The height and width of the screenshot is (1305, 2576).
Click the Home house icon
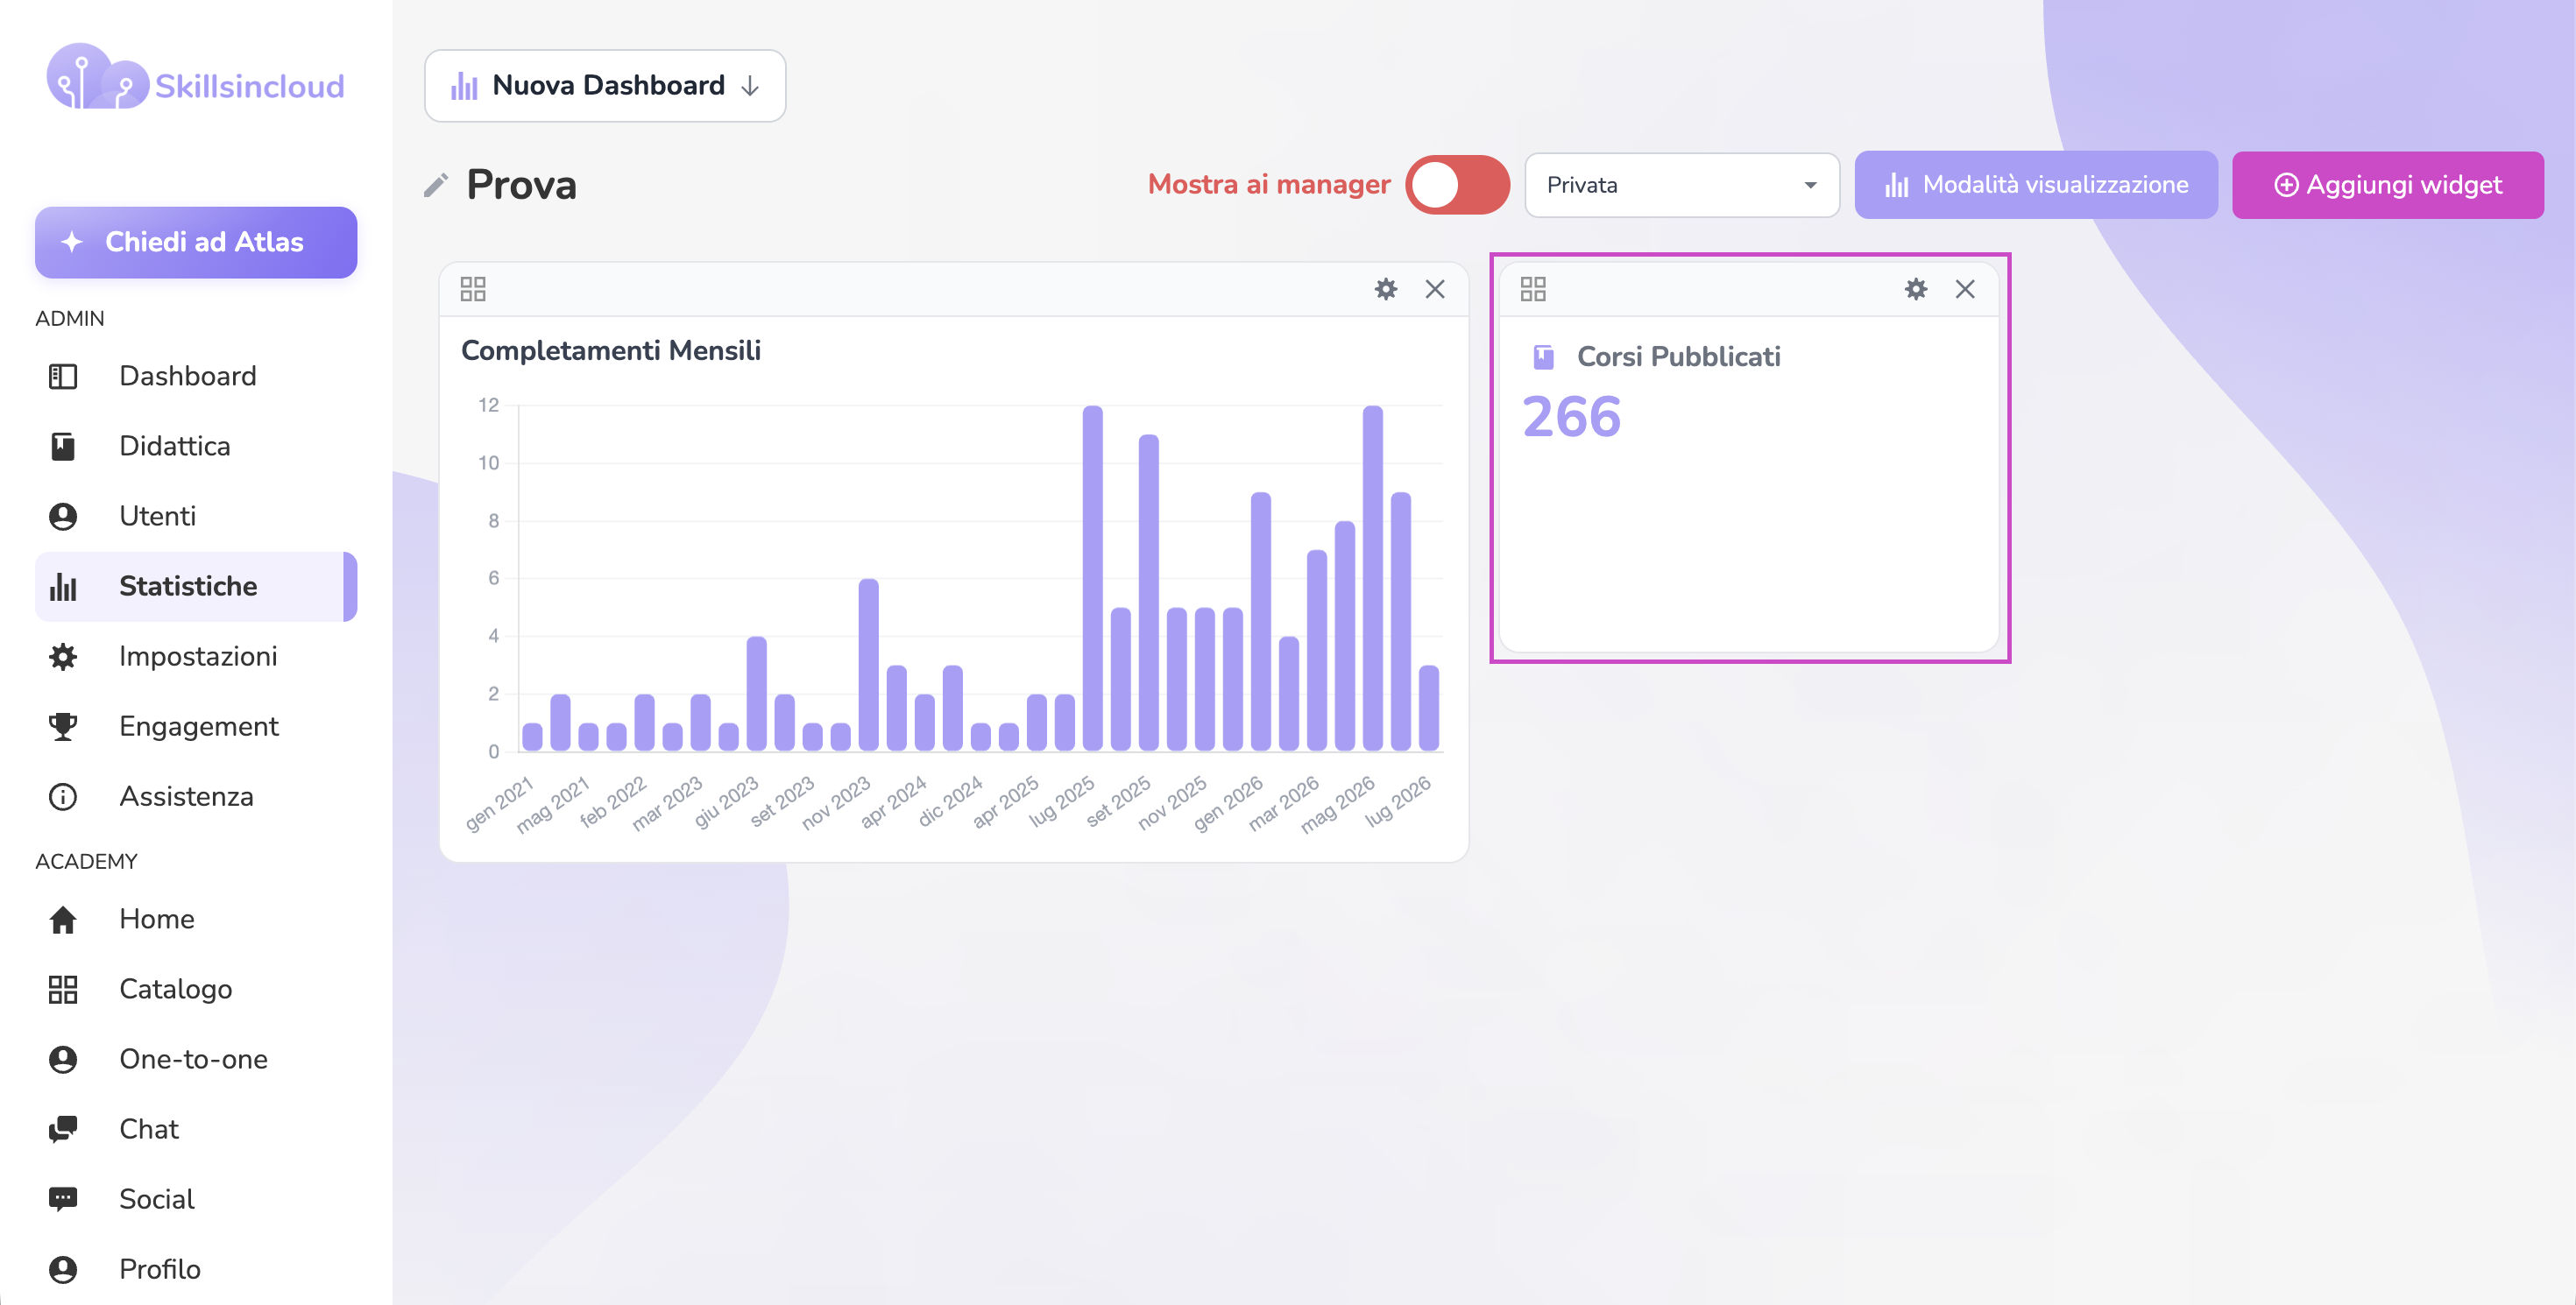tap(63, 920)
